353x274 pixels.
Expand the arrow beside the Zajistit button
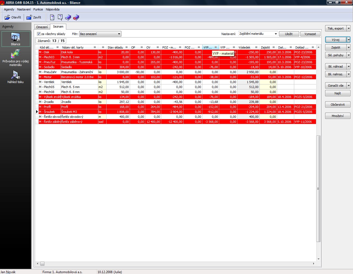tap(349, 47)
